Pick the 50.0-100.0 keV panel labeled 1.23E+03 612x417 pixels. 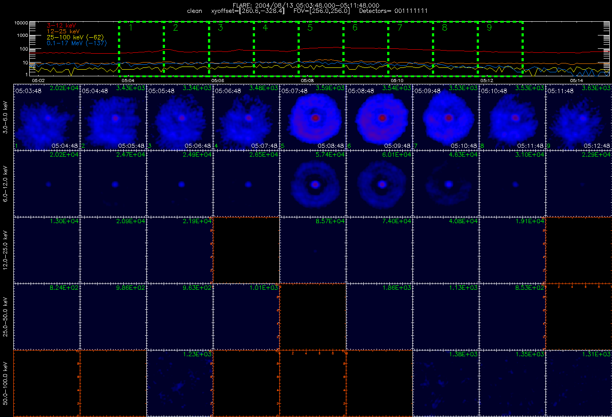click(x=180, y=383)
